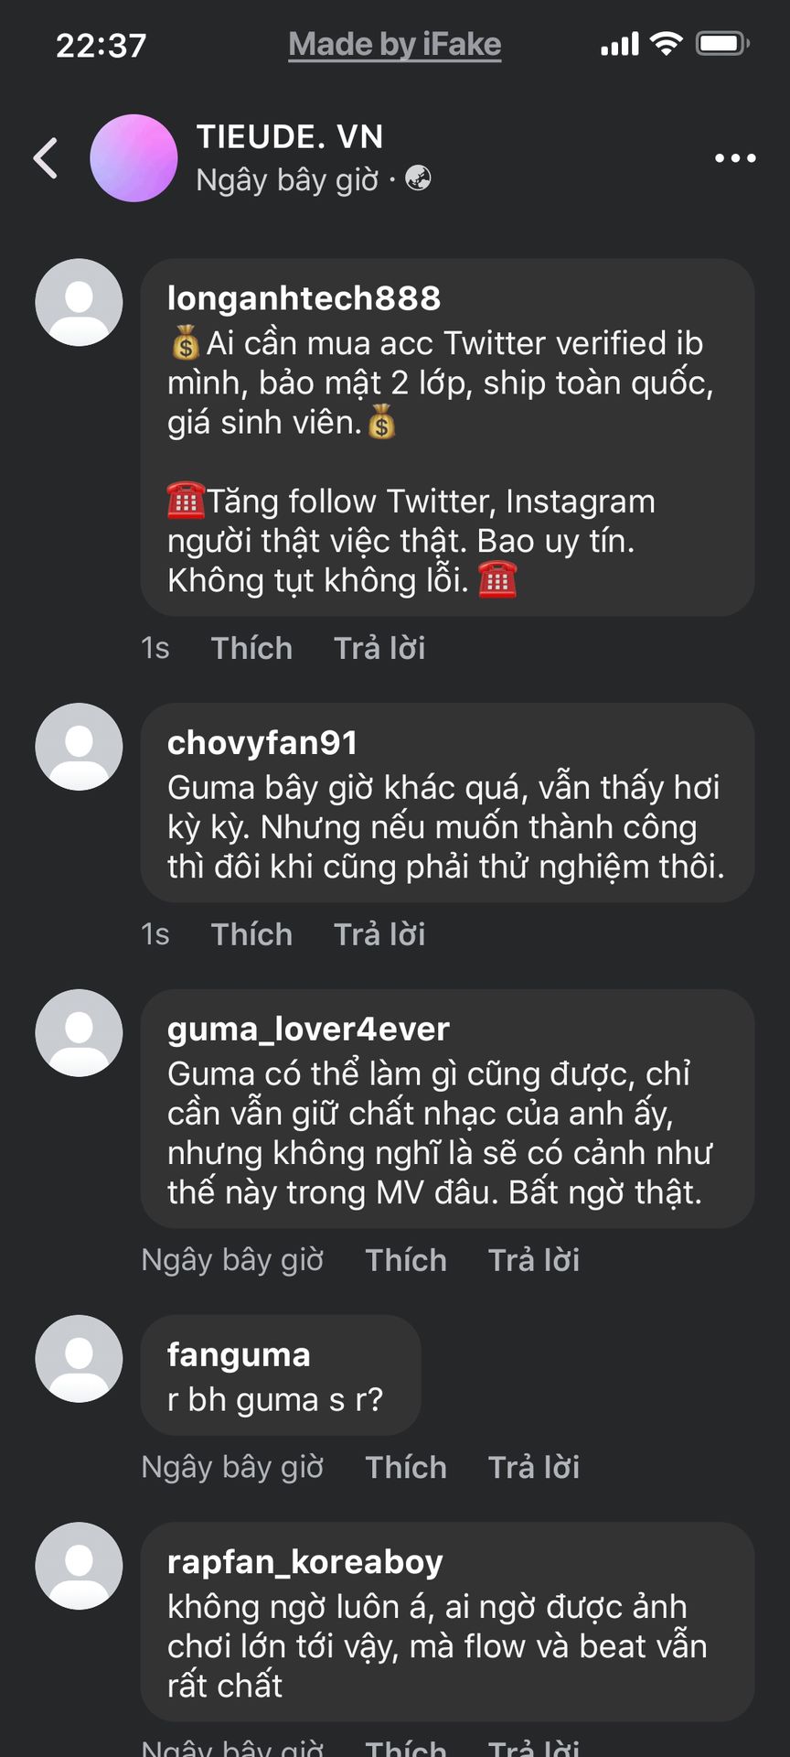
Task: Open chovyfan91's avatar
Action: 79,747
